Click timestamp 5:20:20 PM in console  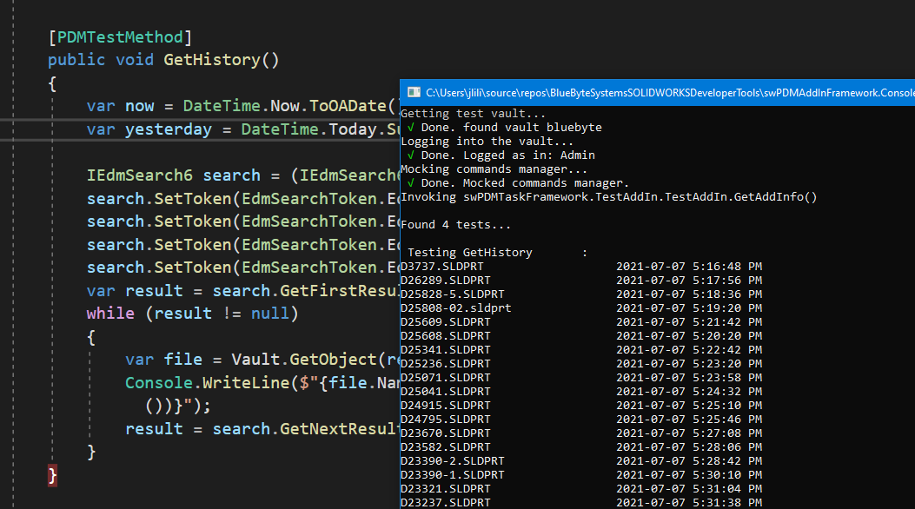(727, 336)
